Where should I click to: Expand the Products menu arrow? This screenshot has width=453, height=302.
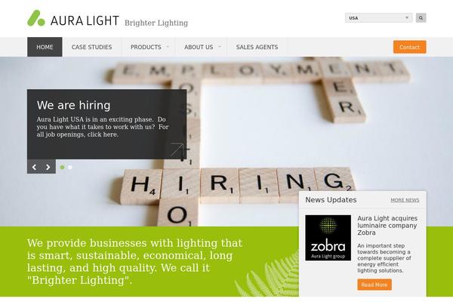point(168,47)
